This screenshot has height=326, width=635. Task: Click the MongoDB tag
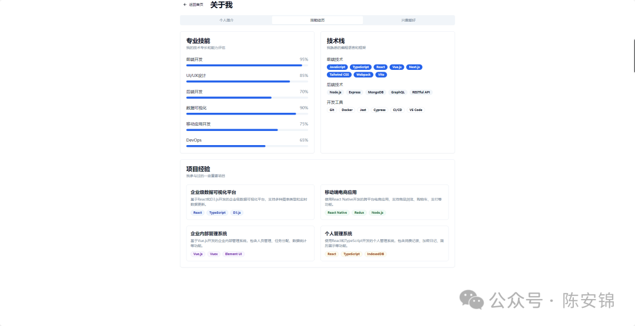tap(376, 92)
